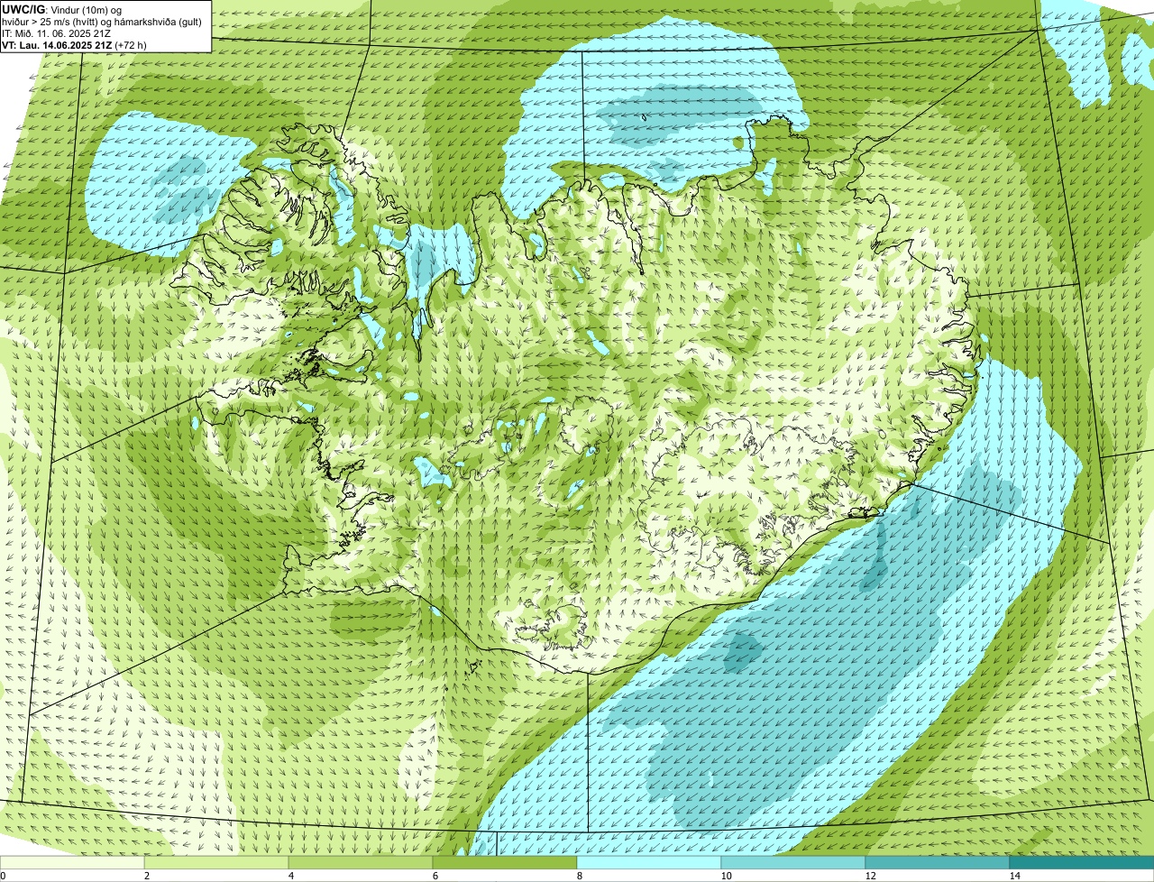
Task: Click the legend value label "4"
Action: [290, 876]
